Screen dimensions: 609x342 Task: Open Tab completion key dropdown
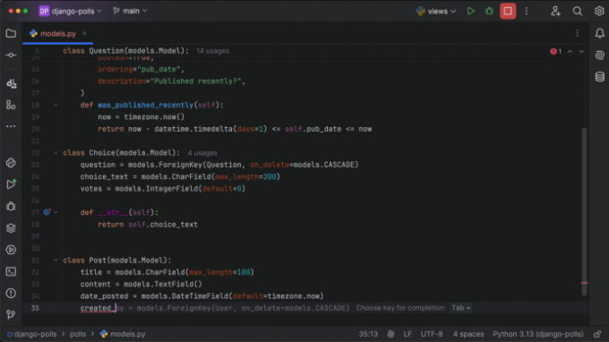click(x=460, y=308)
